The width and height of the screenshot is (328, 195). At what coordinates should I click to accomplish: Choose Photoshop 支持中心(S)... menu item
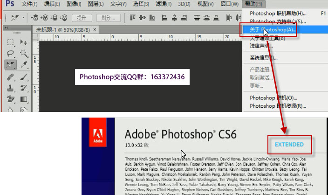point(285,21)
